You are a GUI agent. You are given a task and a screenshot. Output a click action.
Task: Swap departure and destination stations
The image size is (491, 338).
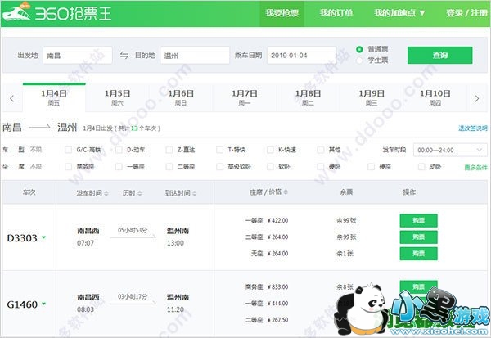(124, 56)
